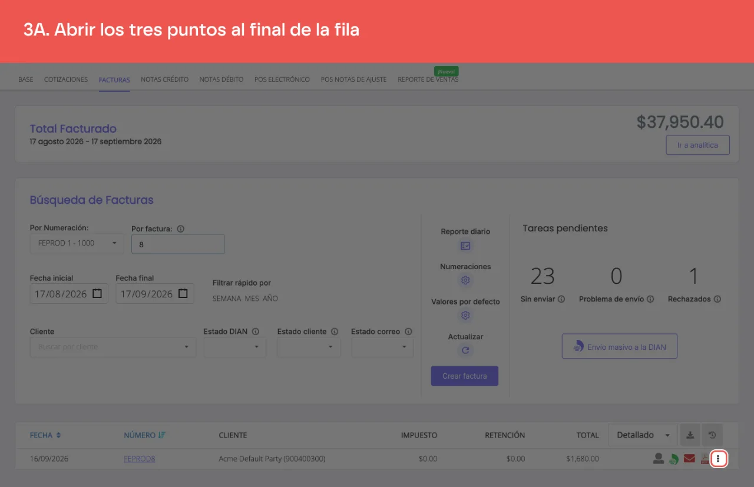This screenshot has height=487, width=754.
Task: Click the red email envelope icon on the FEPROD8 row
Action: point(689,459)
